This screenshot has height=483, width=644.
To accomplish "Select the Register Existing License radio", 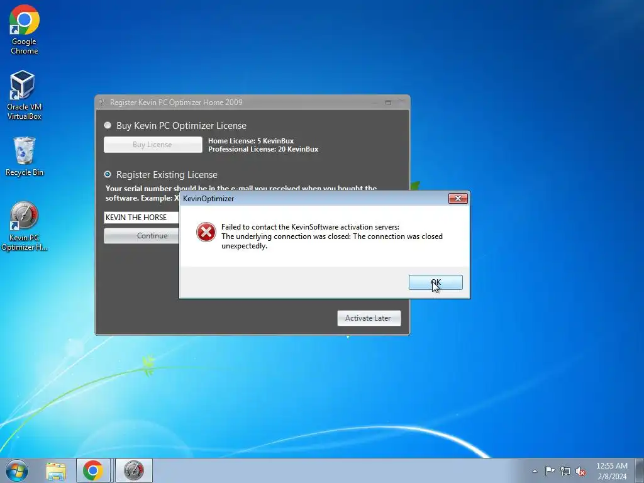I will tap(108, 174).
